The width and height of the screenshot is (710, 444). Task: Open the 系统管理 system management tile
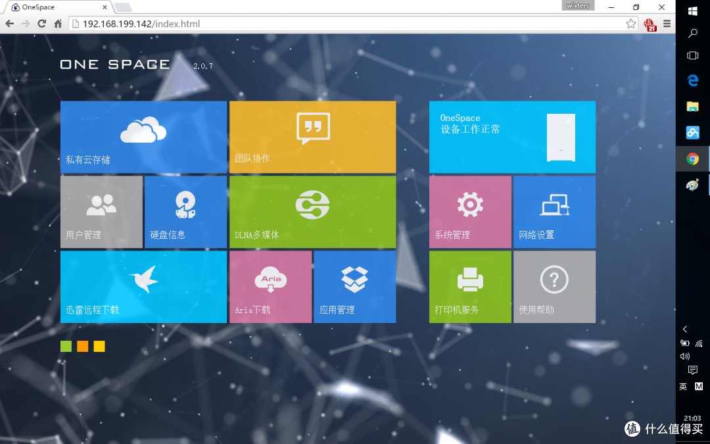coord(470,212)
